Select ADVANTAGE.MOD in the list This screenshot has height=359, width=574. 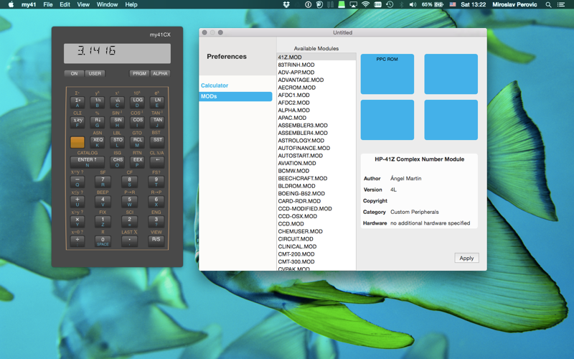(316, 80)
